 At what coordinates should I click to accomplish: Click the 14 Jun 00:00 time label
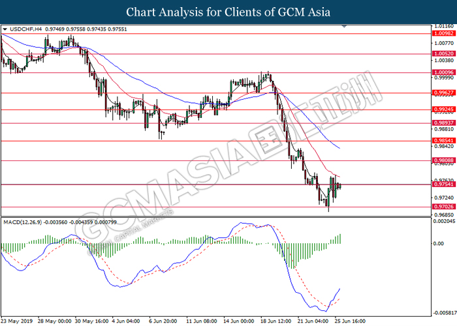pos(239,321)
